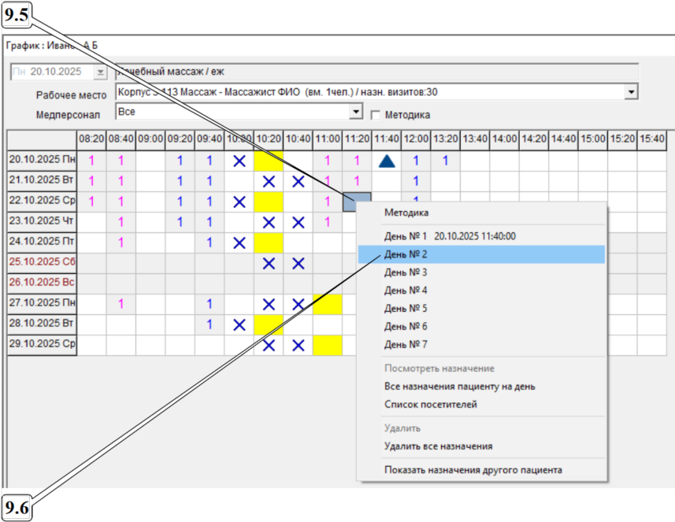675x522 pixels.
Task: Click the X mark at 10:00 on 20.10.2025
Action: click(239, 161)
